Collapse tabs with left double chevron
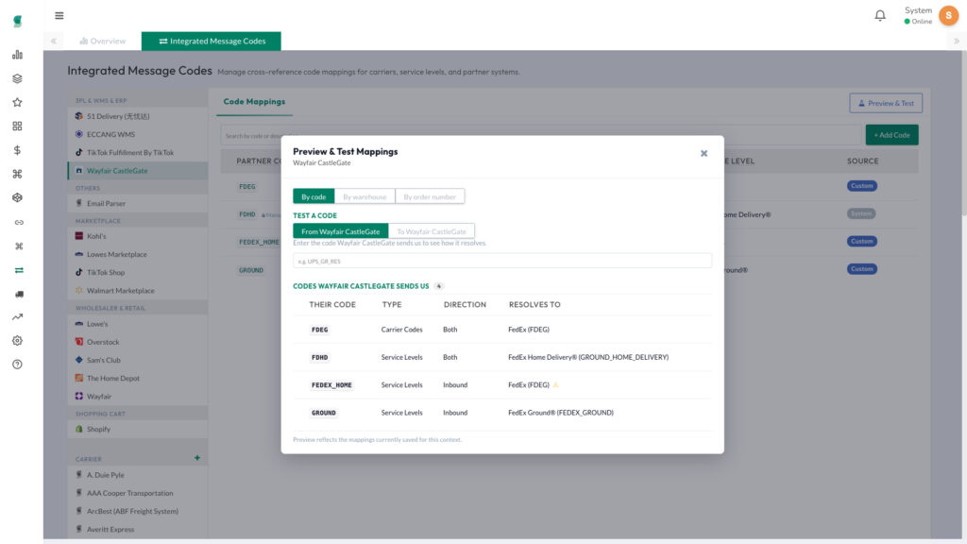967x544 pixels. pyautogui.click(x=54, y=42)
